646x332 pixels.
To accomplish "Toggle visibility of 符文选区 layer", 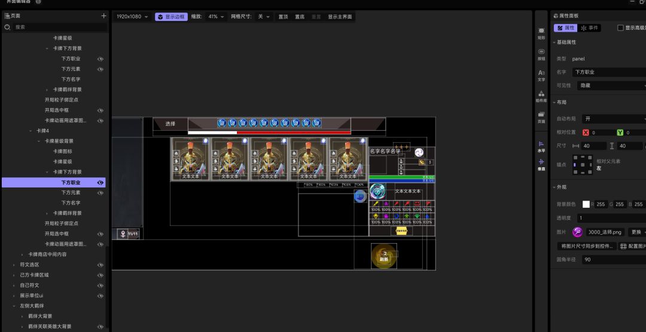I will coord(100,265).
